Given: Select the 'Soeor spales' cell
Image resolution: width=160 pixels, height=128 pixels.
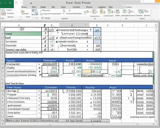Looking at the screenshot, I should pyautogui.click(x=22, y=112).
